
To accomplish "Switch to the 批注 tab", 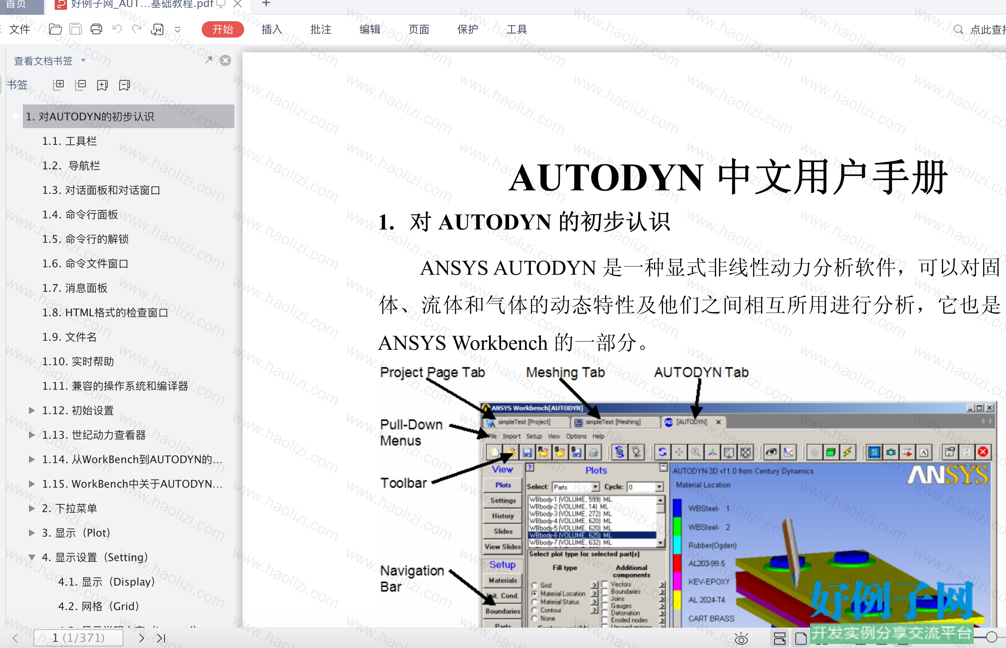I will (x=321, y=29).
